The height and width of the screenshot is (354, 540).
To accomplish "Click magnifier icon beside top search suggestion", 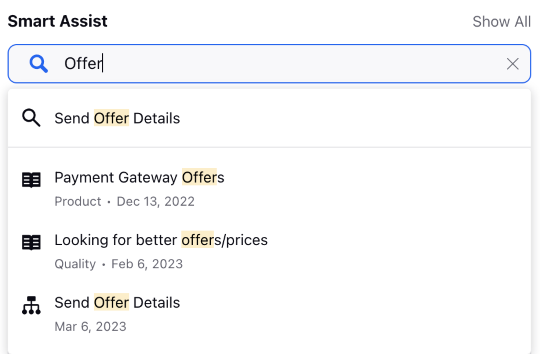I will (31, 118).
